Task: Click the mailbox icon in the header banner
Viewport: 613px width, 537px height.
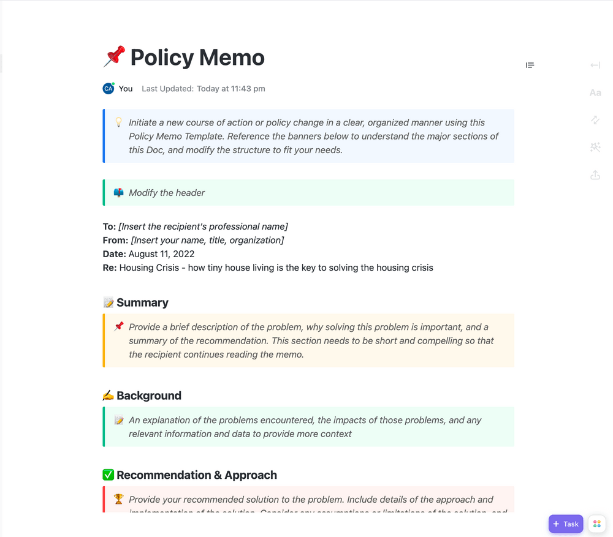Action: [x=118, y=193]
